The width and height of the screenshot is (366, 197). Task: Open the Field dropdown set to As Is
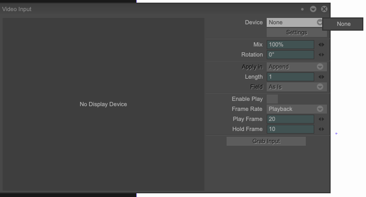[297, 87]
